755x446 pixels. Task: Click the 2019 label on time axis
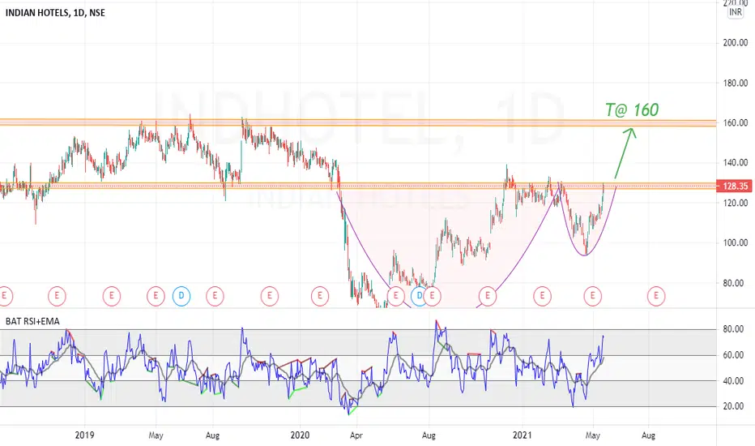[x=85, y=435]
